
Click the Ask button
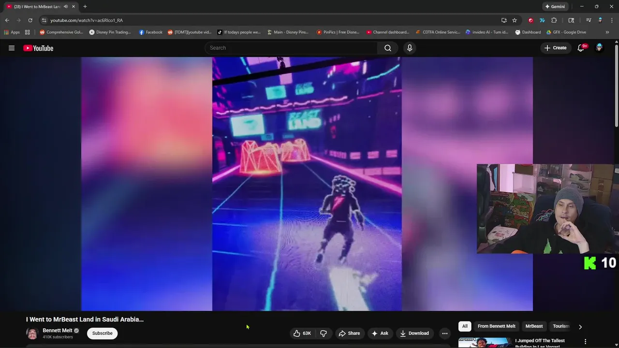pyautogui.click(x=380, y=333)
